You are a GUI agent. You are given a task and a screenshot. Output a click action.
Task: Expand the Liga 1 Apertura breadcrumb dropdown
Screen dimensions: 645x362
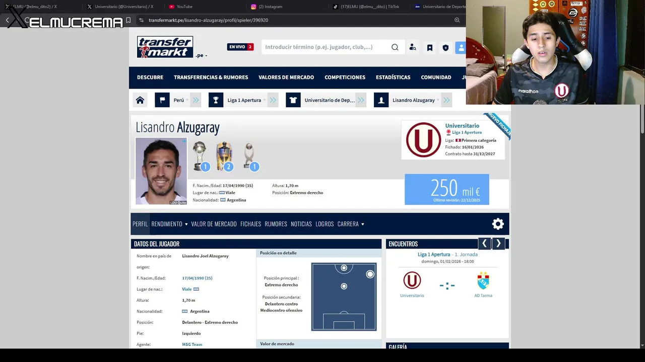click(x=265, y=100)
